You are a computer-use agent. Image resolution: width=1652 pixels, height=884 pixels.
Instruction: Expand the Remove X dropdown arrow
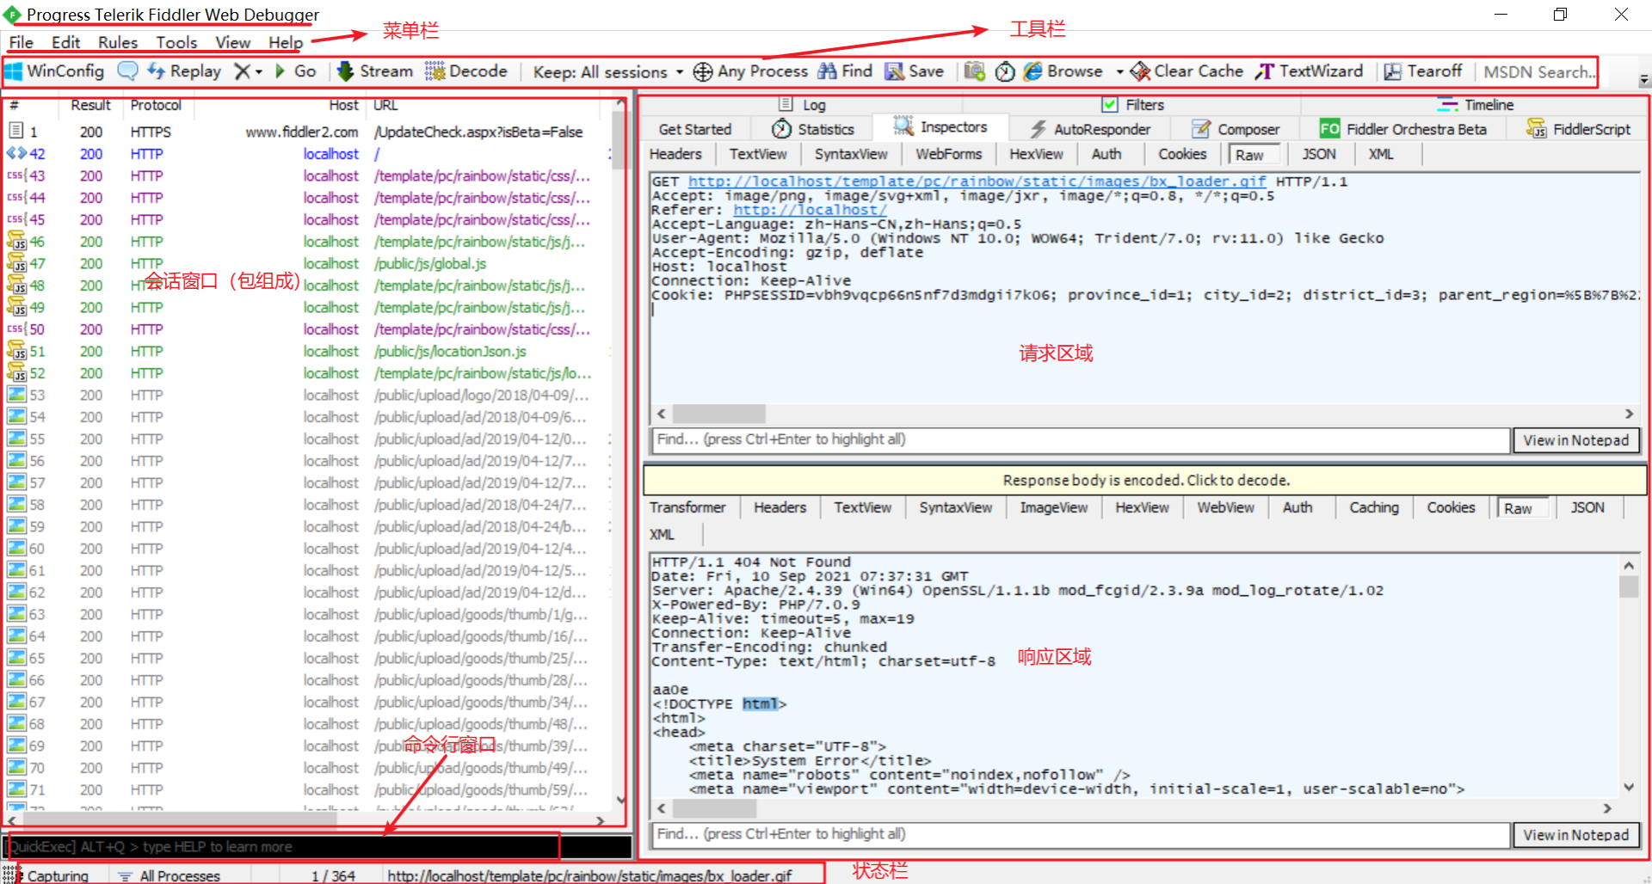(258, 72)
